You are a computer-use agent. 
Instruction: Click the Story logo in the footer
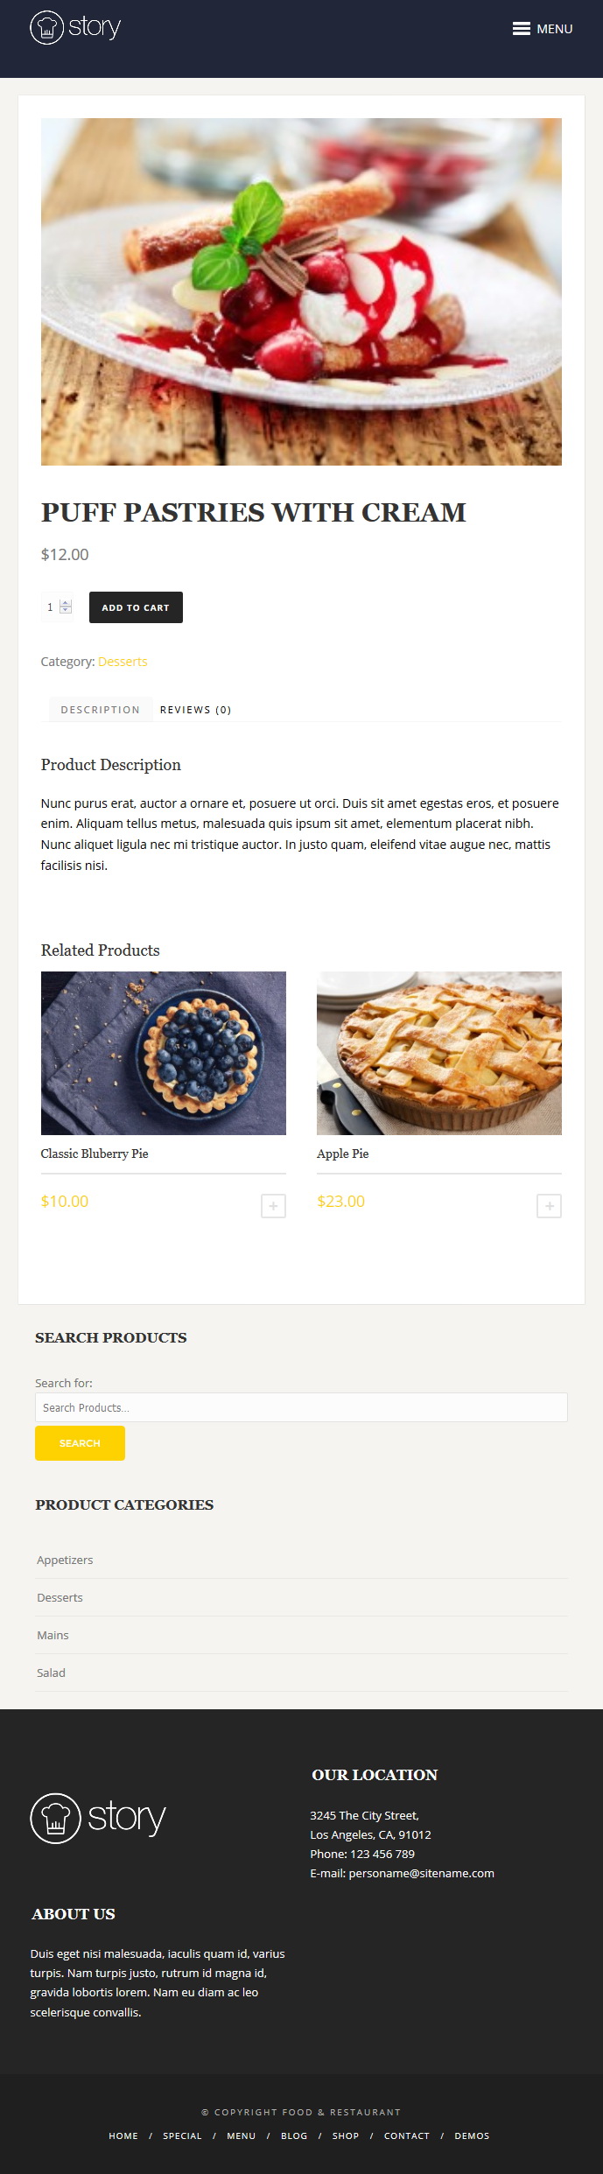(98, 1818)
